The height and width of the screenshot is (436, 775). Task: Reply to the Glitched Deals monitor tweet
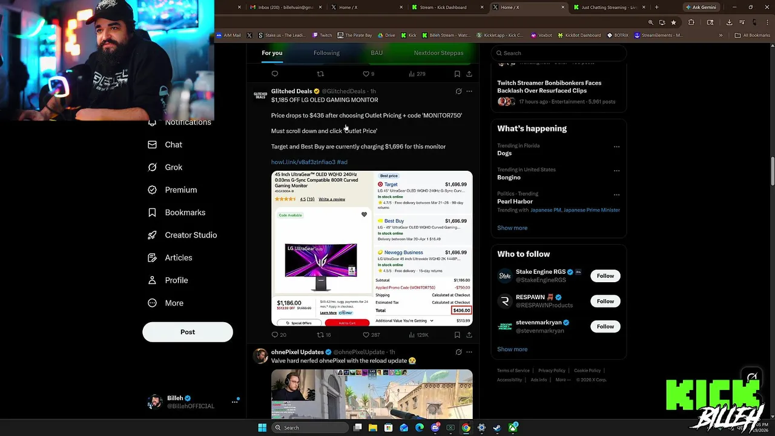(275, 335)
